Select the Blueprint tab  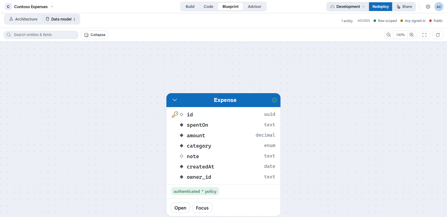230,7
